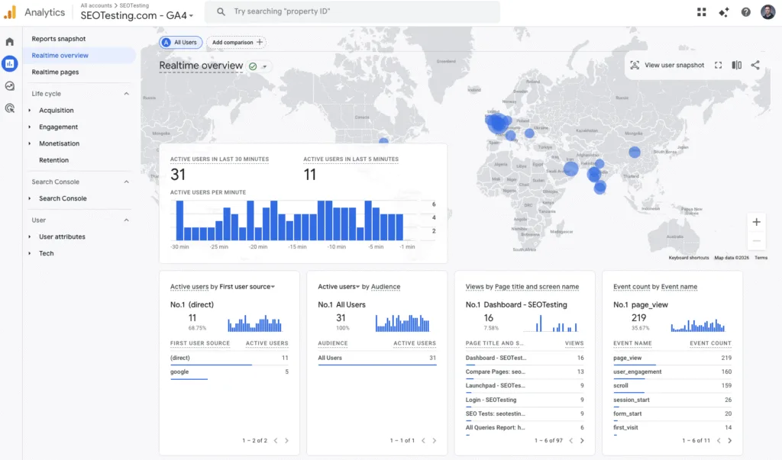This screenshot has height=460, width=782.
Task: Click the share icon above the map
Action: tap(755, 65)
